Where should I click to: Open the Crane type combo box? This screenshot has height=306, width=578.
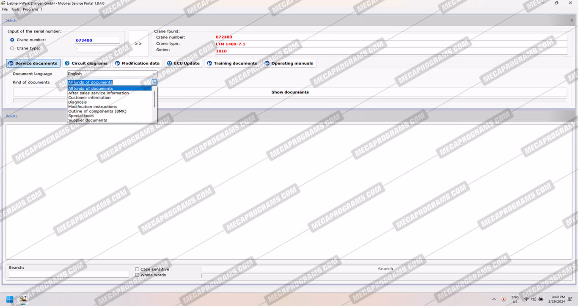(117, 49)
